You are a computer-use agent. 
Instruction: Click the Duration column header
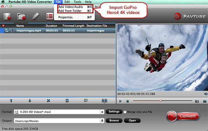point(52,26)
